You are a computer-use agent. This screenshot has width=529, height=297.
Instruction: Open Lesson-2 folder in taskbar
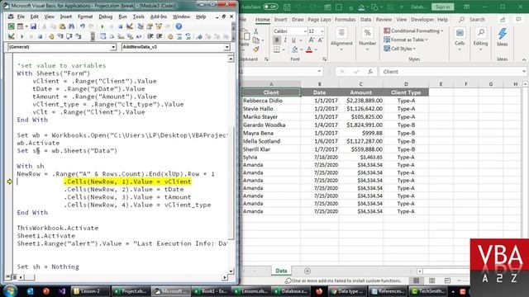pos(90,291)
